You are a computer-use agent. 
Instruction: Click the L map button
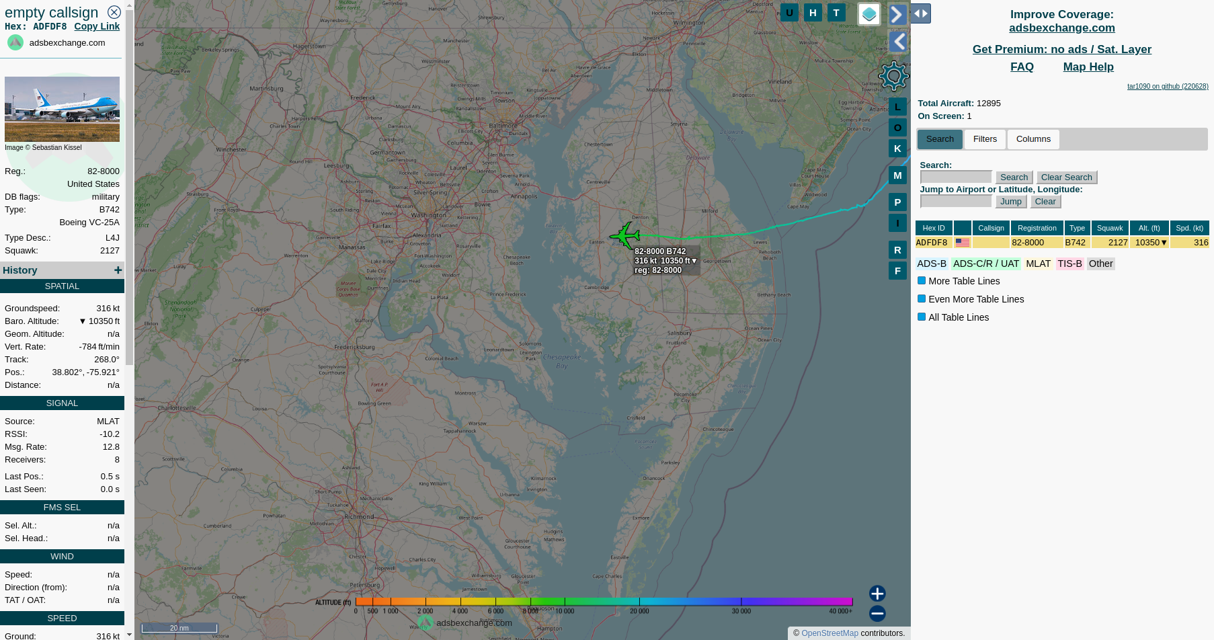[x=897, y=107]
